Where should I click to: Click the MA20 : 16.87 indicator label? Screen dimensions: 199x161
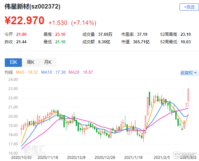[81, 72]
